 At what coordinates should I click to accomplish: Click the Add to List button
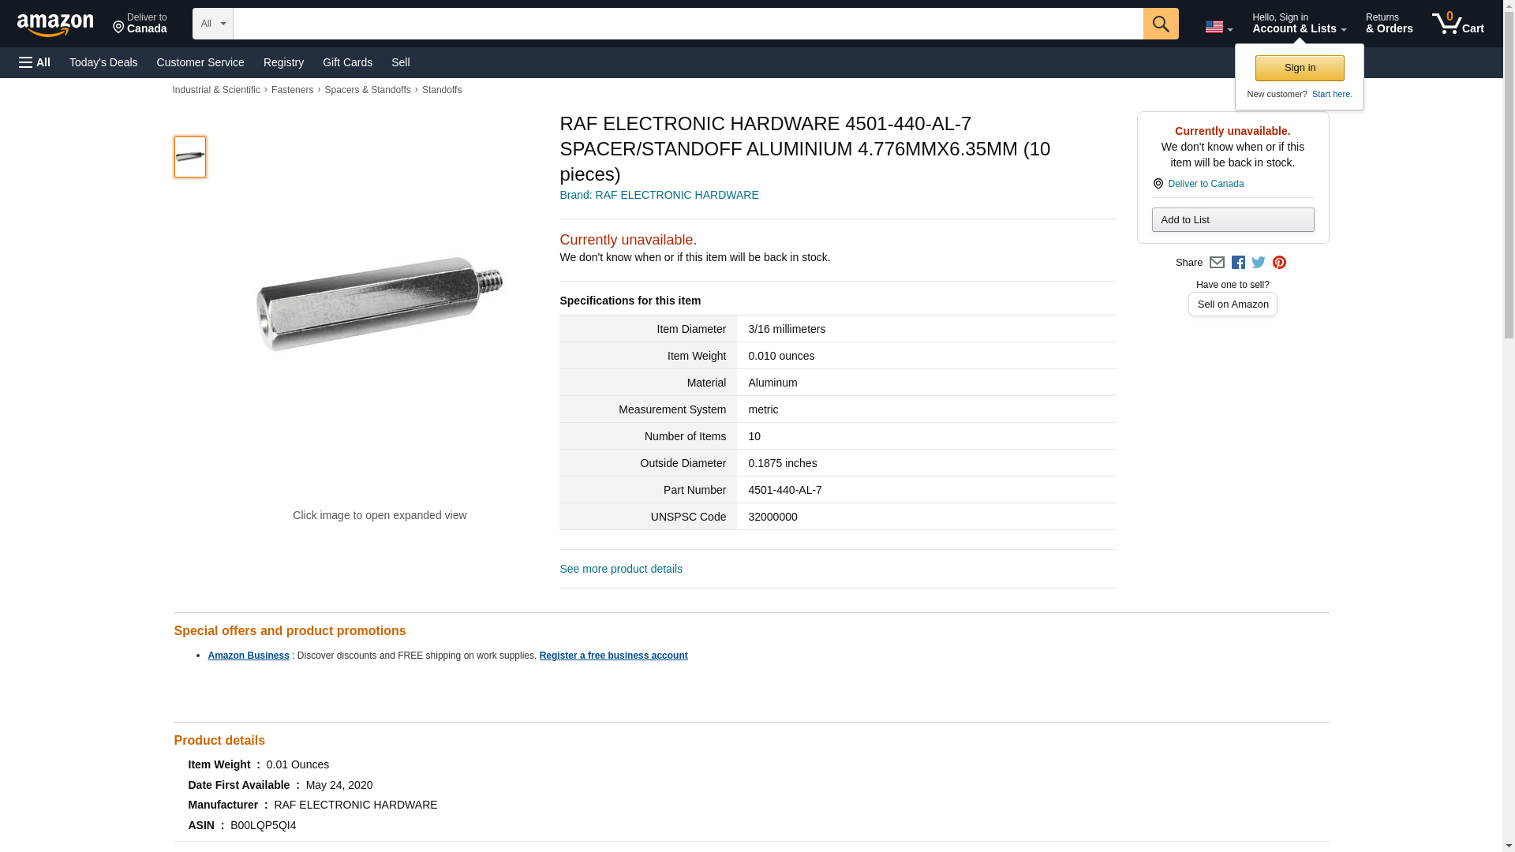coord(1233,219)
